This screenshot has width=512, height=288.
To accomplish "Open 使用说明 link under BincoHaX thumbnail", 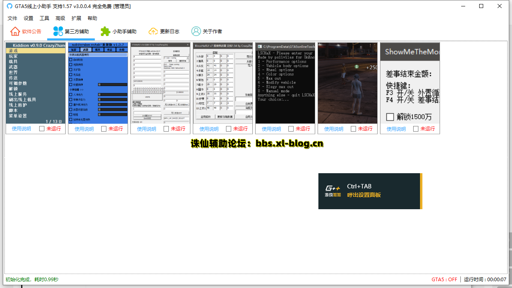I will [209, 129].
